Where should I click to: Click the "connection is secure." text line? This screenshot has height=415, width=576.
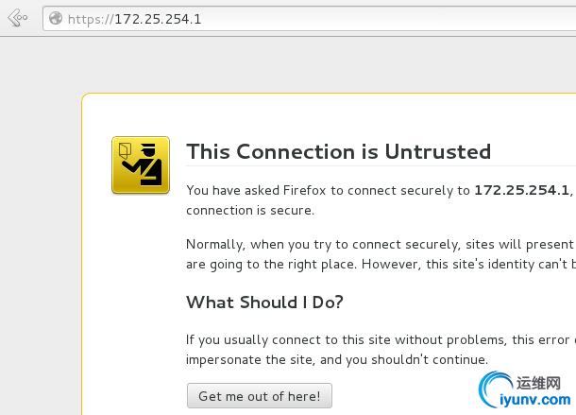click(250, 211)
